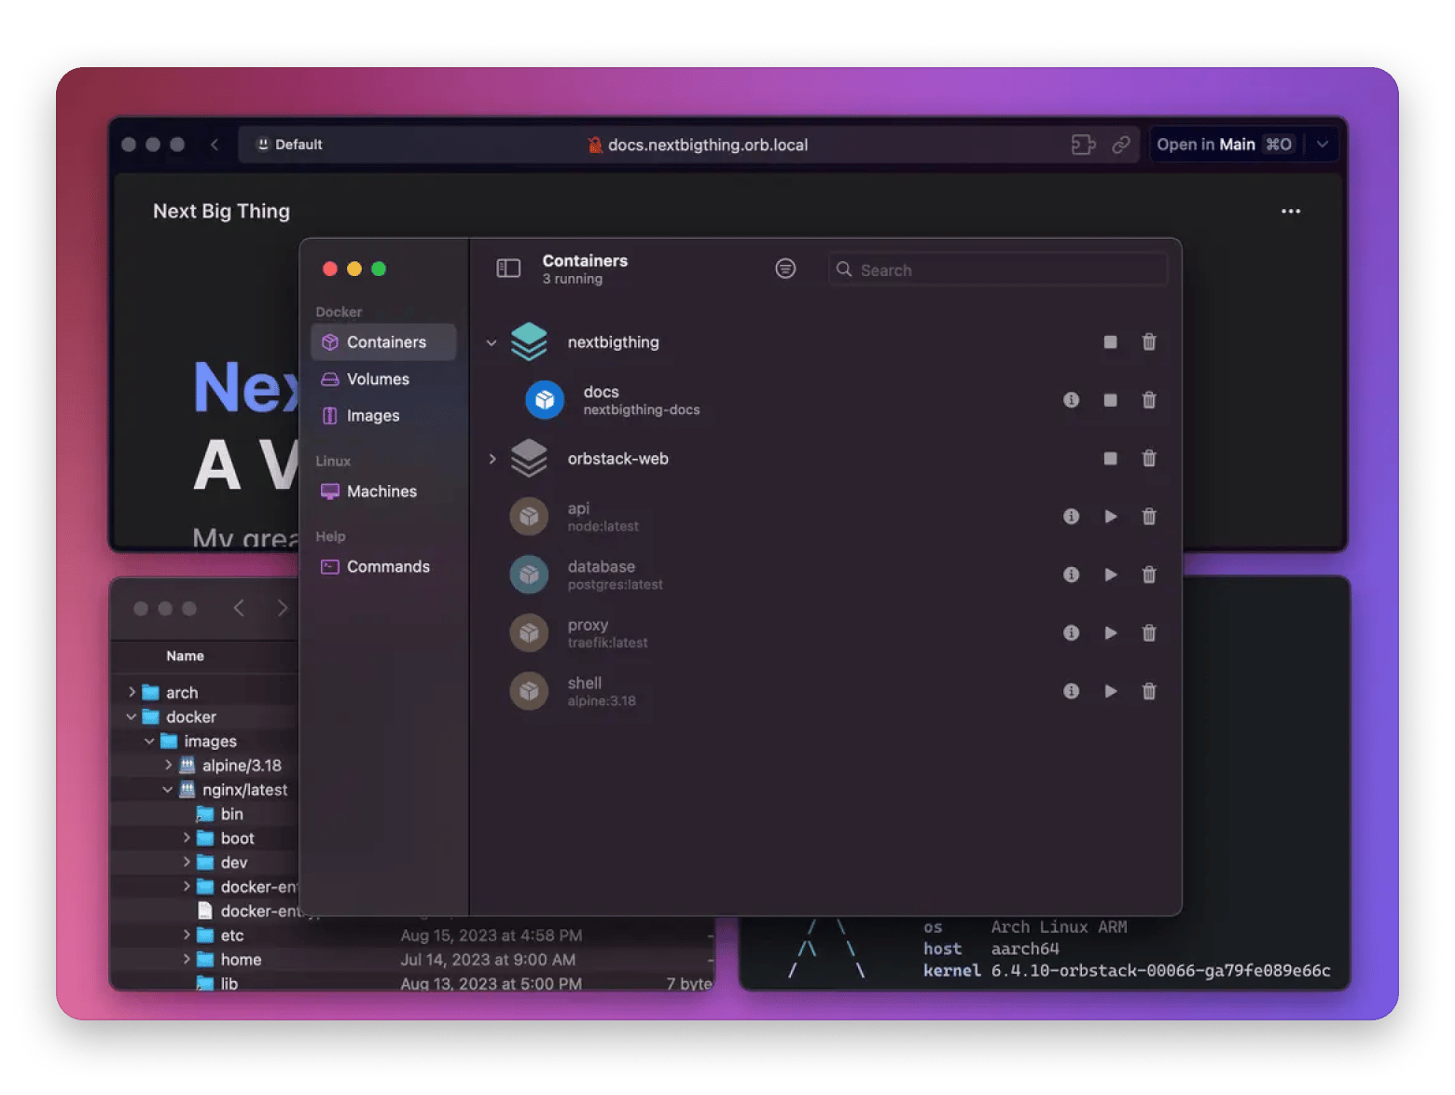The width and height of the screenshot is (1455, 1095).
Task: Delete the nextbigthing compose group
Action: click(x=1149, y=342)
